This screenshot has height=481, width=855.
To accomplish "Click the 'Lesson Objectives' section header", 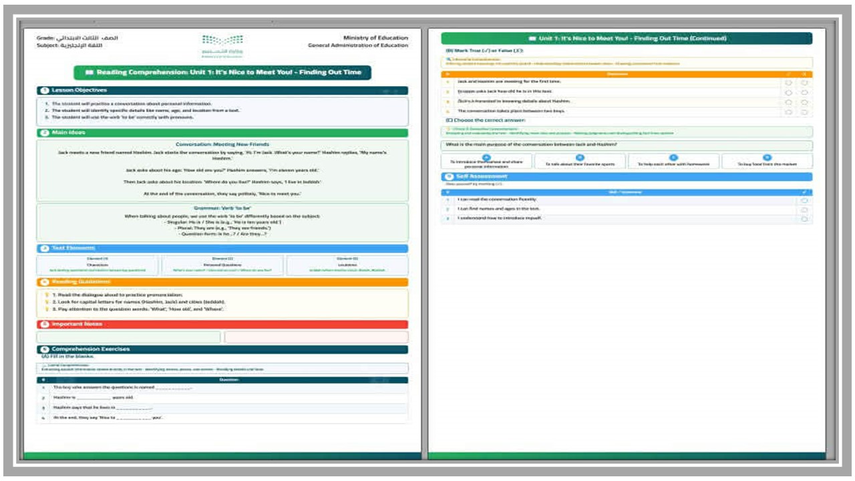I will click(x=222, y=90).
